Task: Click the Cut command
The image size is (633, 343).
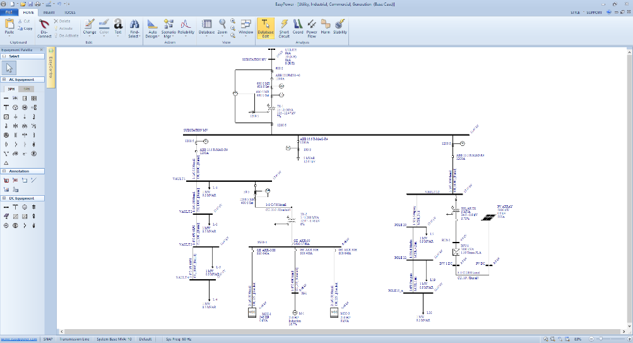Action: [x=24, y=21]
